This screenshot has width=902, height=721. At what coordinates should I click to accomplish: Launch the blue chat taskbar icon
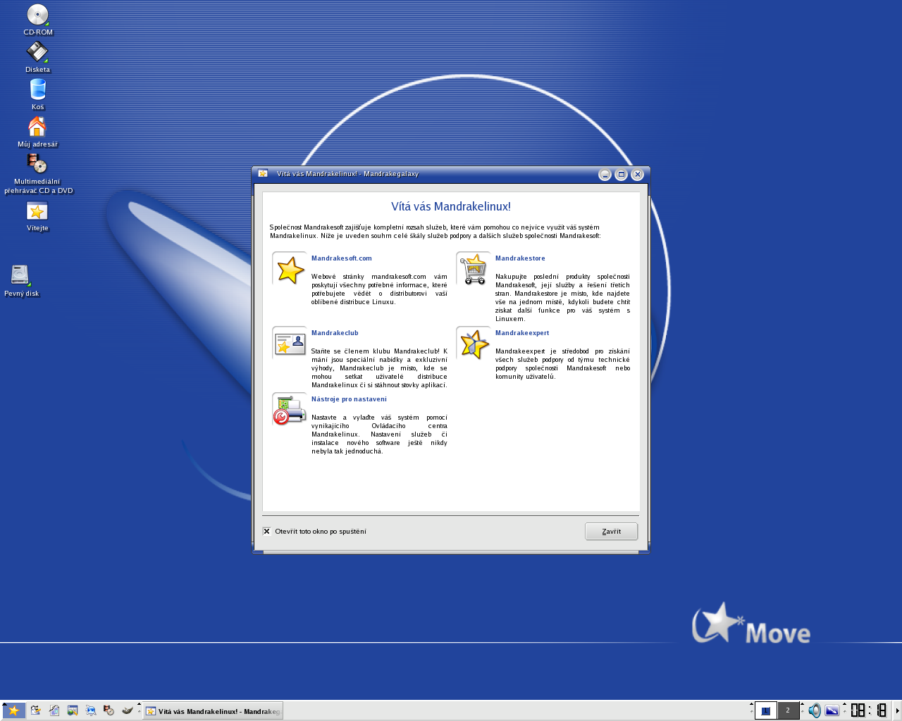(90, 710)
